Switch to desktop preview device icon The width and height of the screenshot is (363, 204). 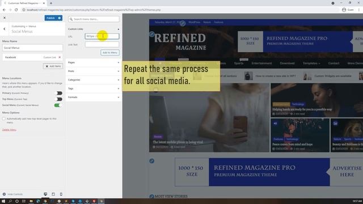coord(45,194)
